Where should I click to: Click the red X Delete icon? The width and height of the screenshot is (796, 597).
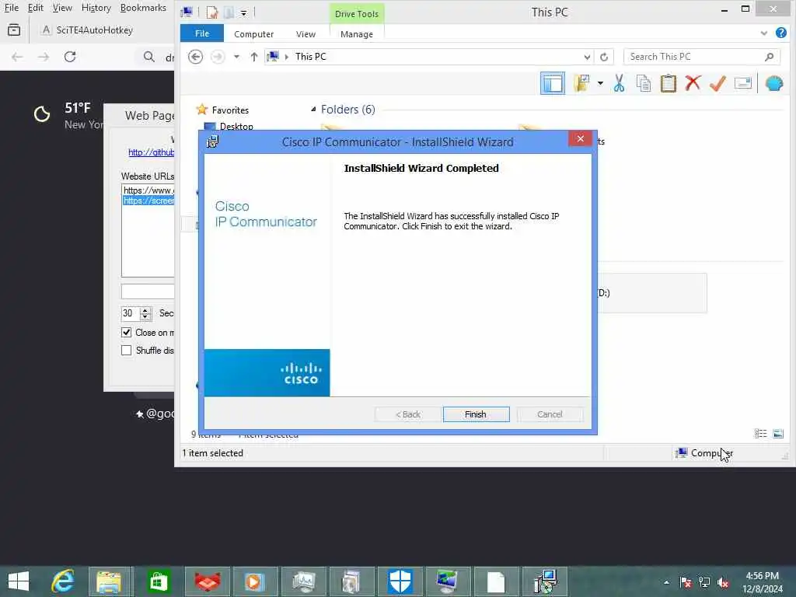[x=693, y=82]
